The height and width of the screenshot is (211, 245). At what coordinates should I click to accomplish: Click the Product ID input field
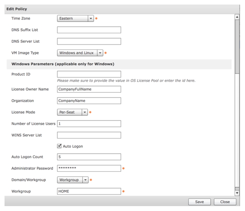pos(89,74)
